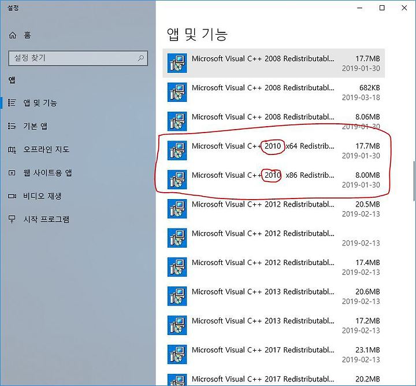
Task: Minimize the 설정 window
Action: [360, 8]
